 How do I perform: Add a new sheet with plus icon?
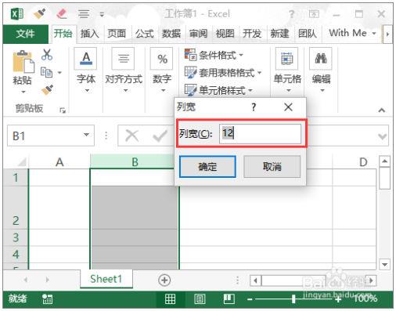(164, 280)
